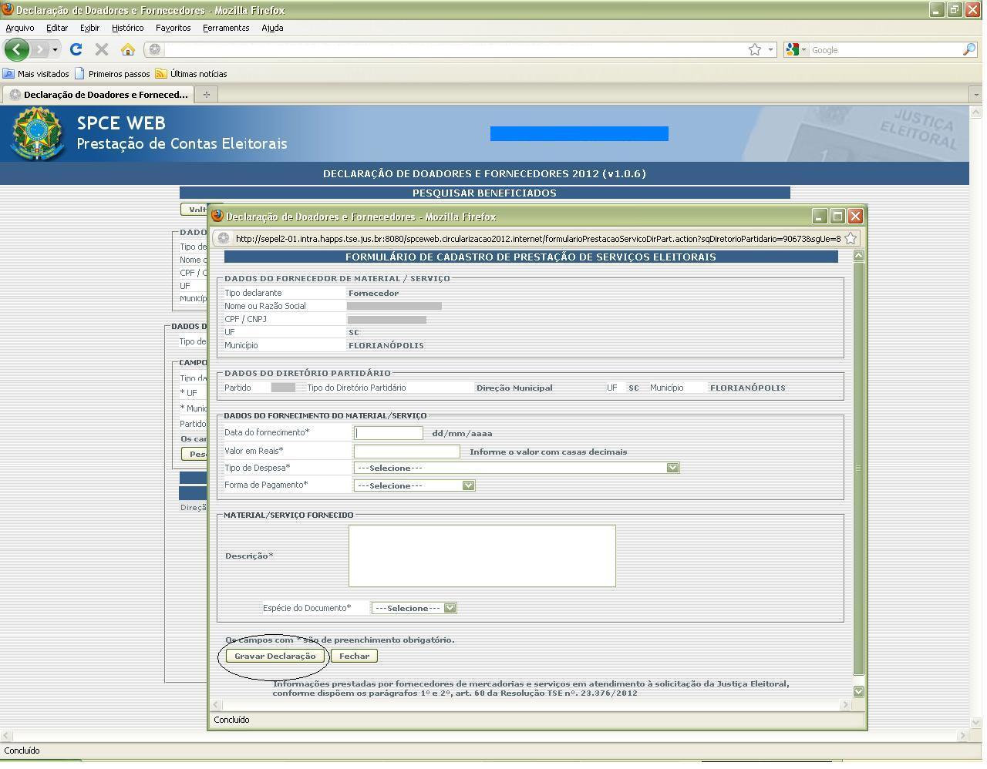987x769 pixels.
Task: Close the popup Firefox window
Action: (x=855, y=217)
